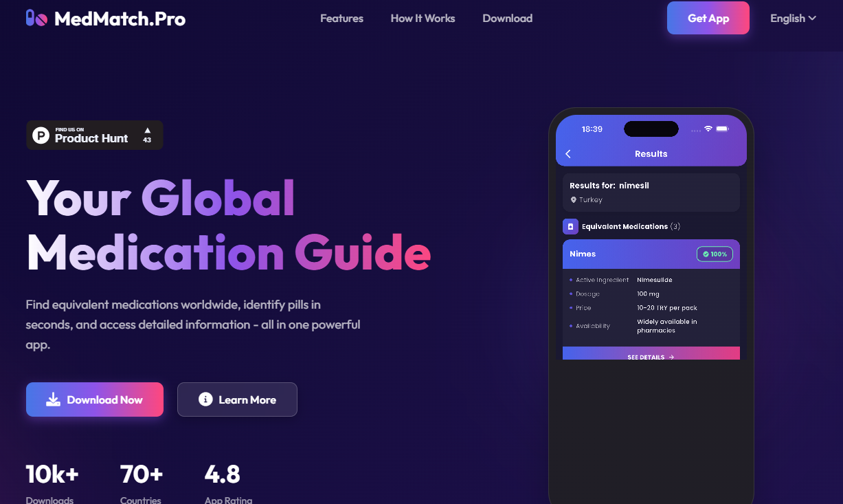Click the Turkey location label
843x504 pixels.
[x=591, y=200]
